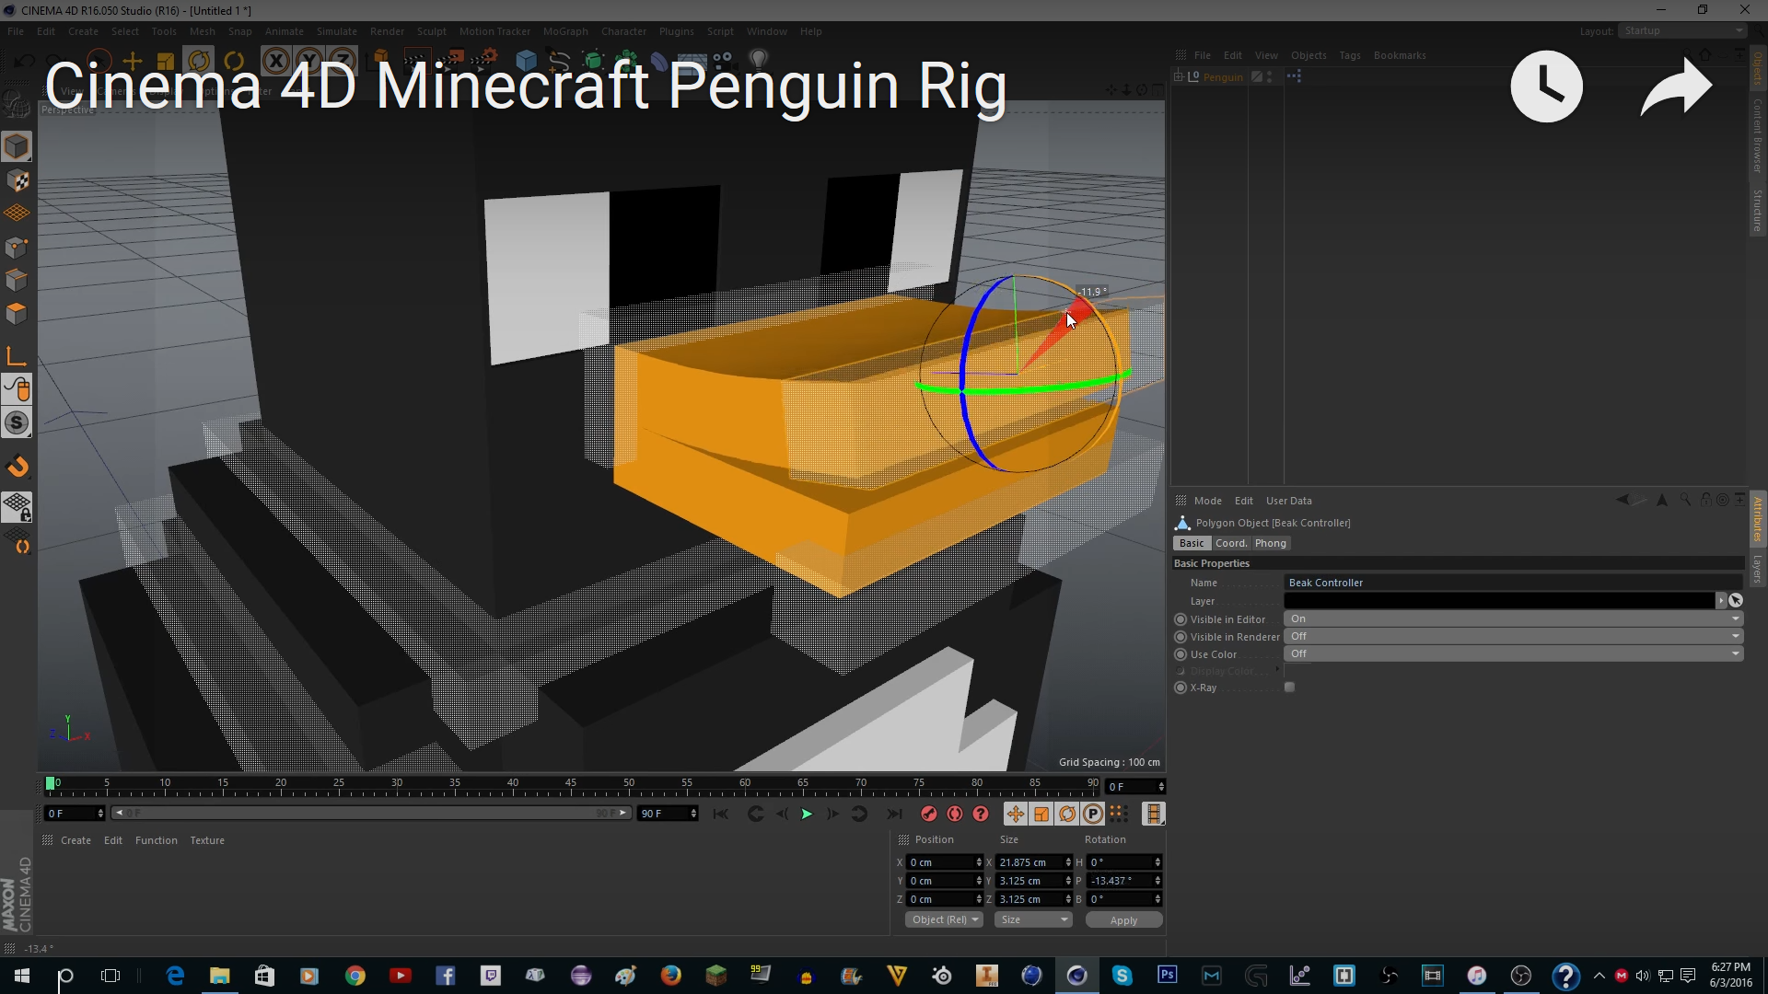Viewport: 1768px width, 994px height.
Task: Click the Go to Previous Key button
Action: 755,814
